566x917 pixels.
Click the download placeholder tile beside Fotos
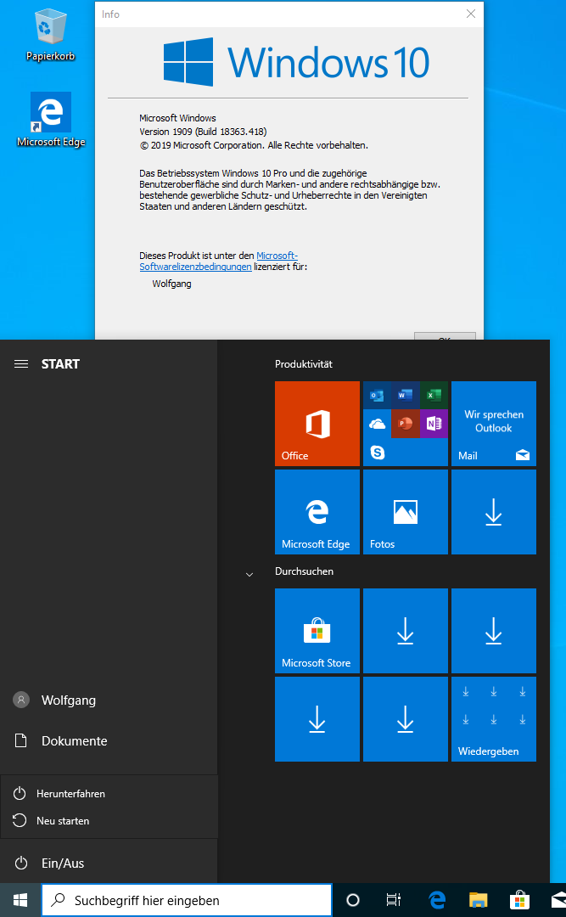tap(494, 512)
